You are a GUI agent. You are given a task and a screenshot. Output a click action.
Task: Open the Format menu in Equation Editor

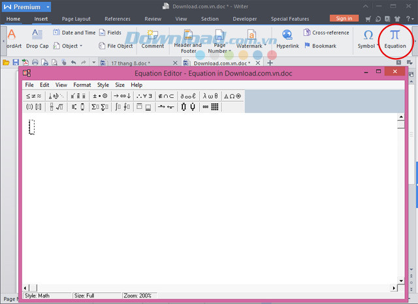click(x=82, y=85)
